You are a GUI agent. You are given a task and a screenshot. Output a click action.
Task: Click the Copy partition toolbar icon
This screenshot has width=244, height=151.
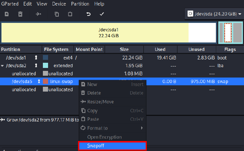pyautogui.click(x=57, y=14)
